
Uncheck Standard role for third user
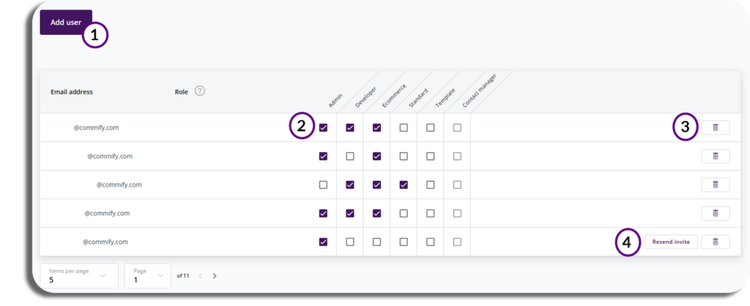point(404,184)
